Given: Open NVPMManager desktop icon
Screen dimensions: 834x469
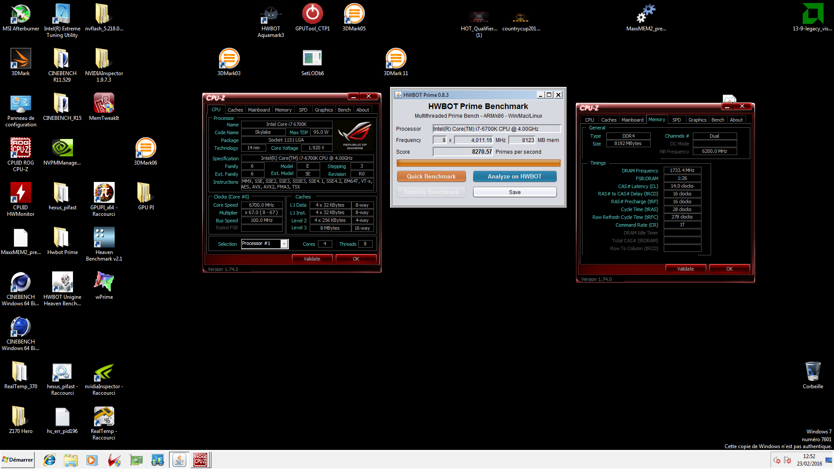Looking at the screenshot, I should [x=62, y=152].
